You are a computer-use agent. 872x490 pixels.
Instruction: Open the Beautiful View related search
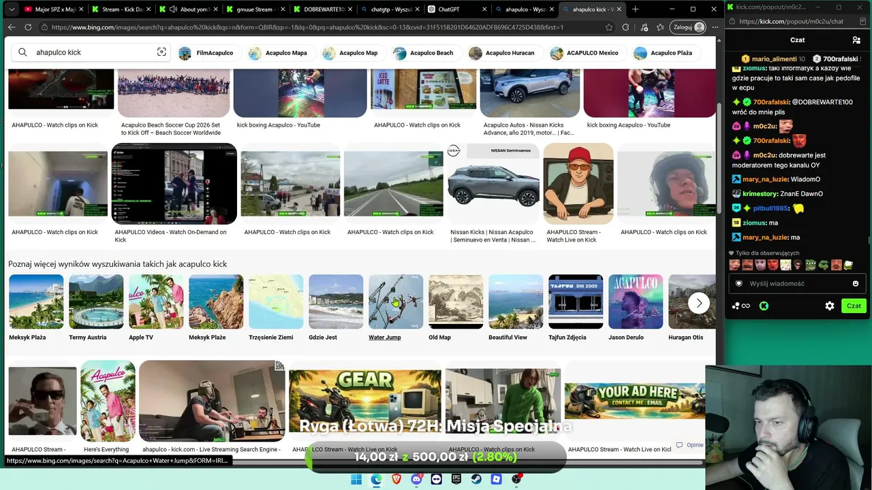(516, 308)
